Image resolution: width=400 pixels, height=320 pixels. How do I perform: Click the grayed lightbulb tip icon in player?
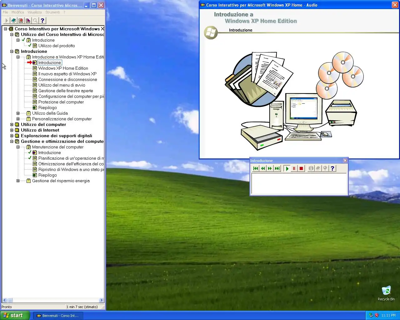pos(325,168)
